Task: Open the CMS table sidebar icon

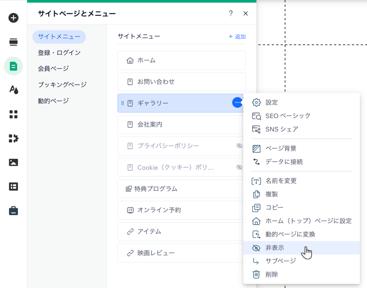Action: (x=13, y=187)
